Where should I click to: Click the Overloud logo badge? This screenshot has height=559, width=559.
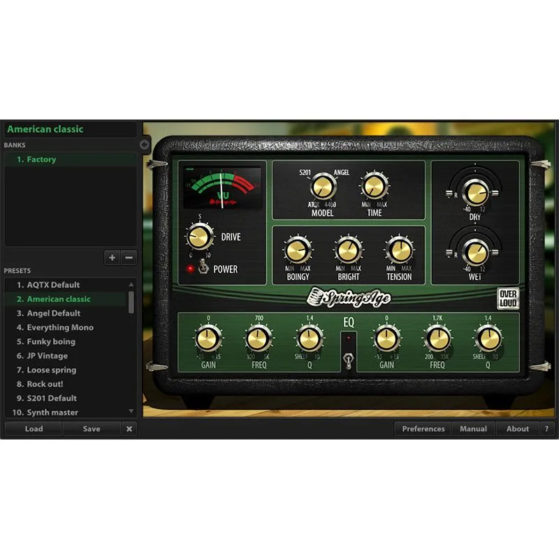(x=508, y=298)
